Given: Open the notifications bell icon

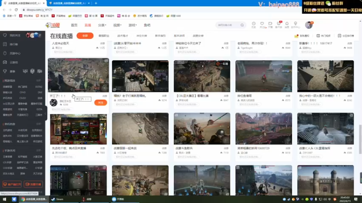Looking at the screenshot, I should [x=287, y=25].
